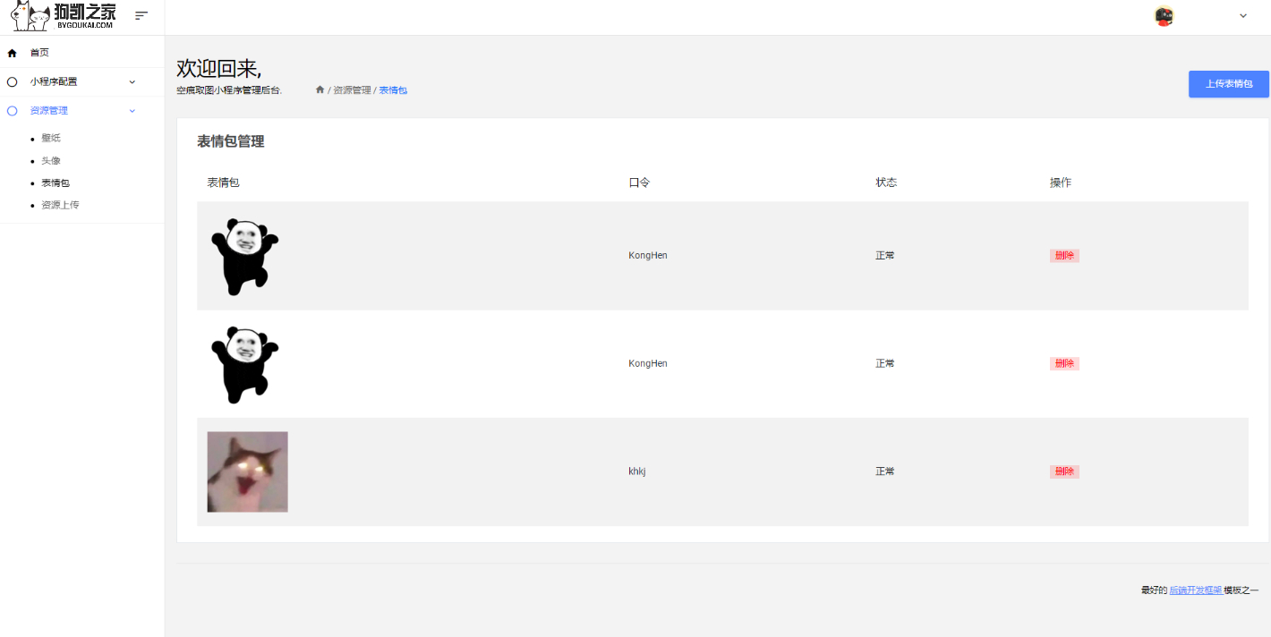Click the circle icon beside 资源管理
This screenshot has width=1271, height=637.
click(x=12, y=111)
